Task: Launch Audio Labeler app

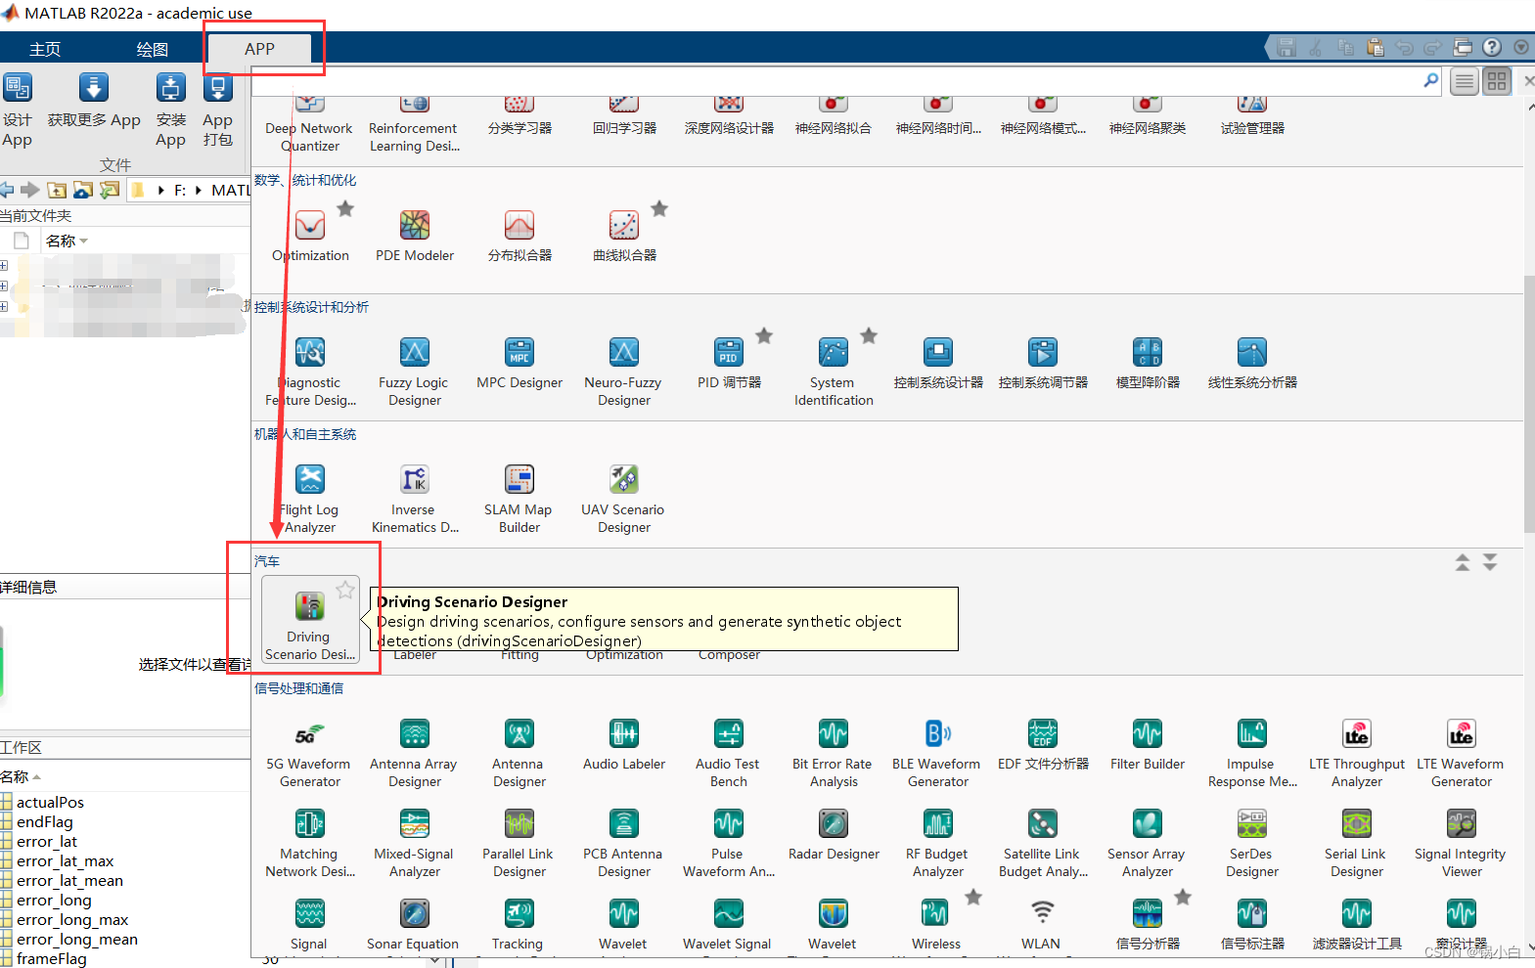Action: pyautogui.click(x=624, y=745)
